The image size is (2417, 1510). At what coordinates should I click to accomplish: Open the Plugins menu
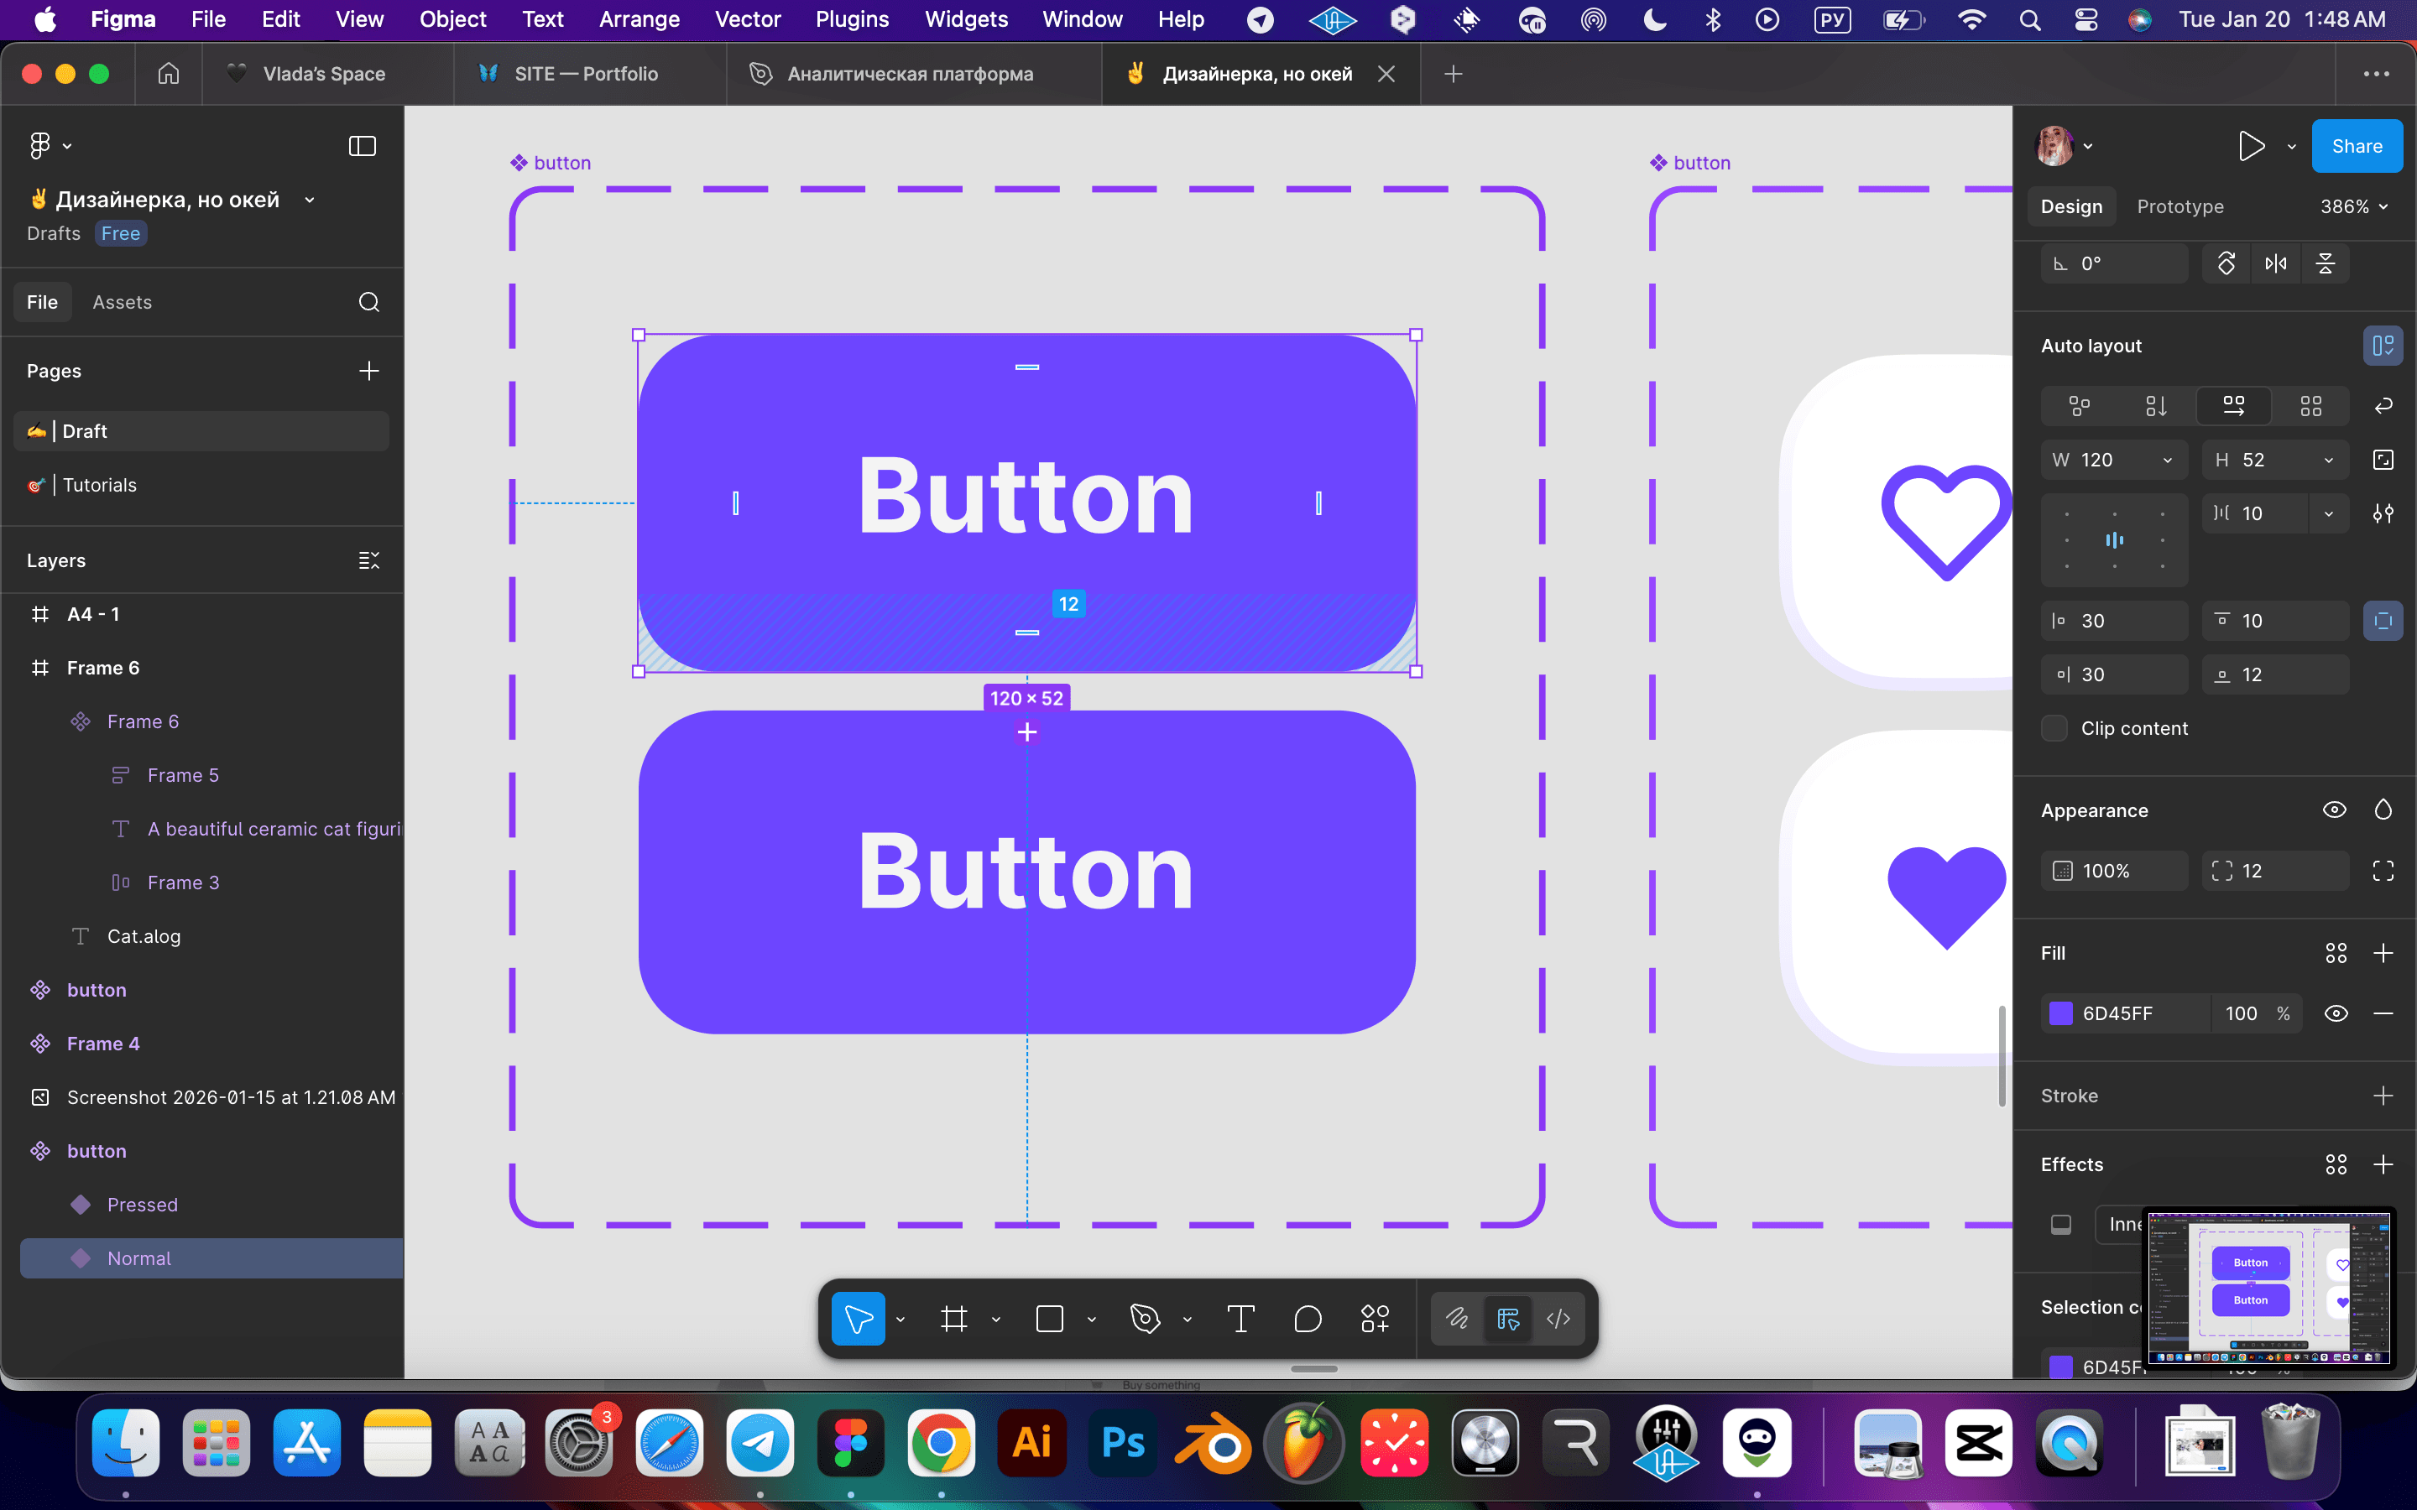click(x=851, y=19)
